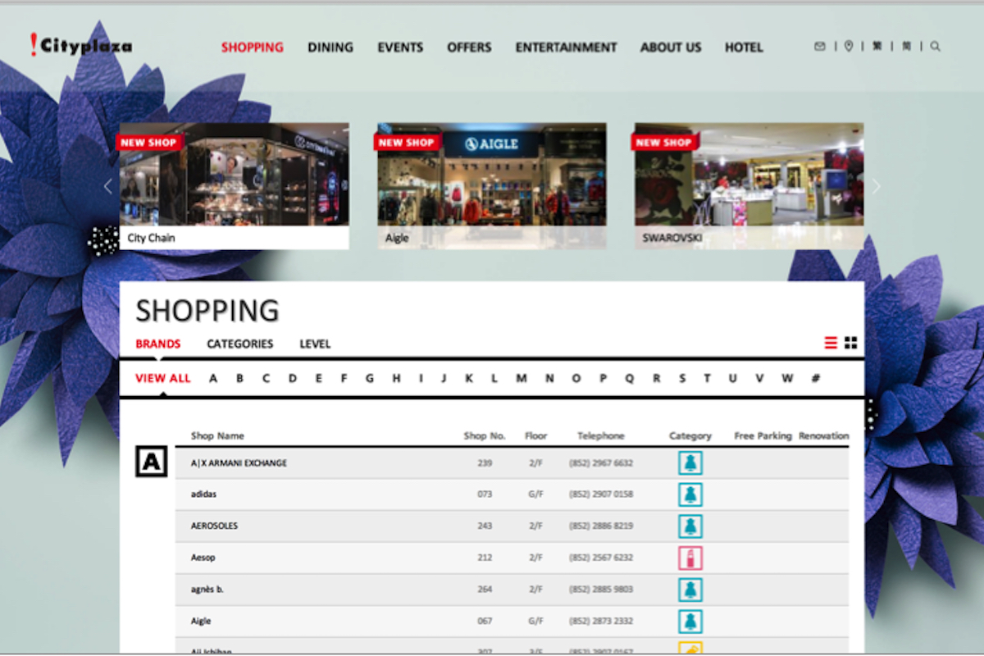Open the A|X ARMANI EXCHANGE shop name

(239, 463)
